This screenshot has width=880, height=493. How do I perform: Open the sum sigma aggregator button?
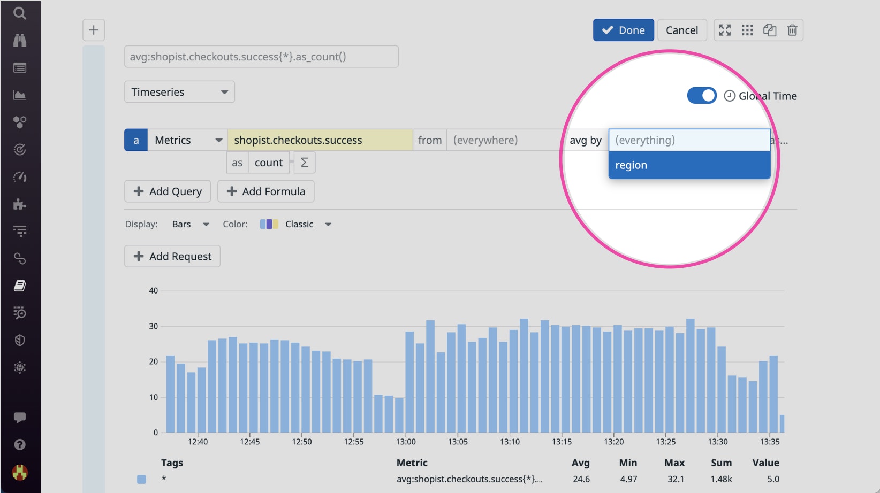tap(304, 162)
